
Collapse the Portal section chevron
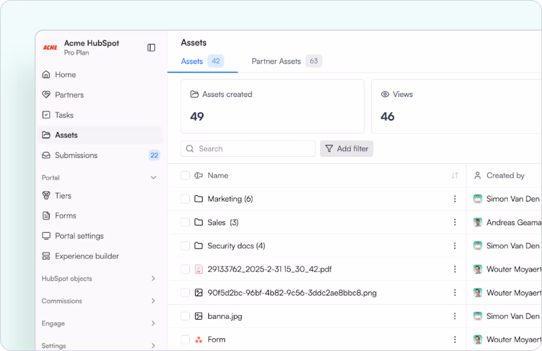153,178
